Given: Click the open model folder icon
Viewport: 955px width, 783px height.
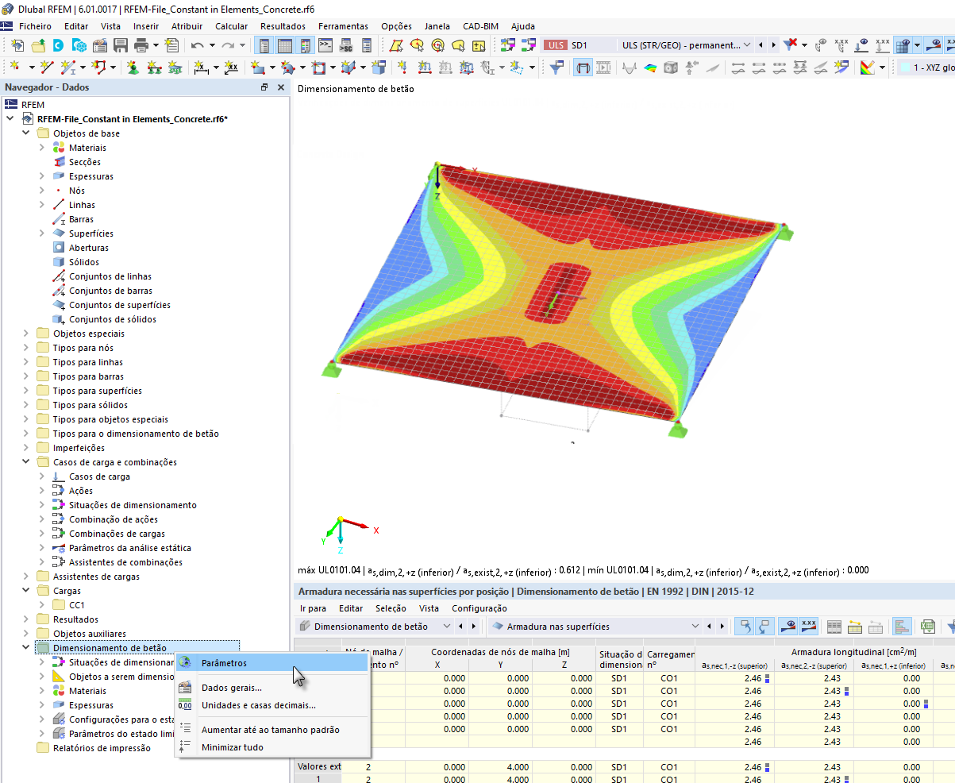Looking at the screenshot, I should point(38,45).
